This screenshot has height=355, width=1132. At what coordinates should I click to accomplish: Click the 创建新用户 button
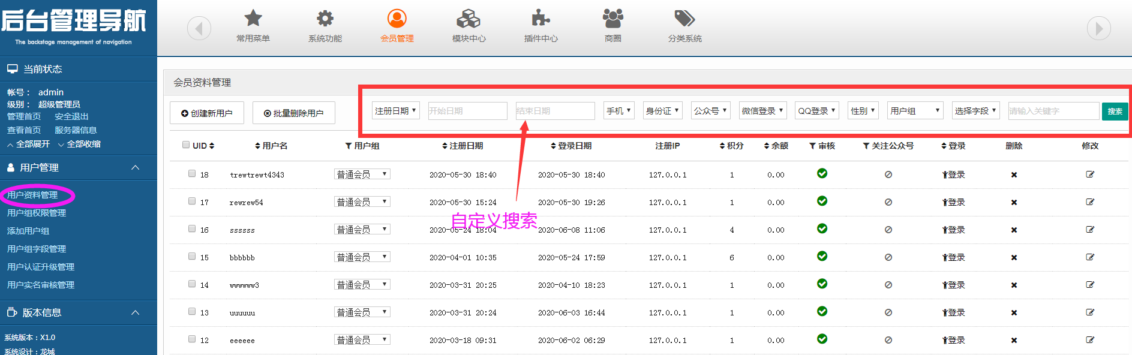click(x=207, y=113)
